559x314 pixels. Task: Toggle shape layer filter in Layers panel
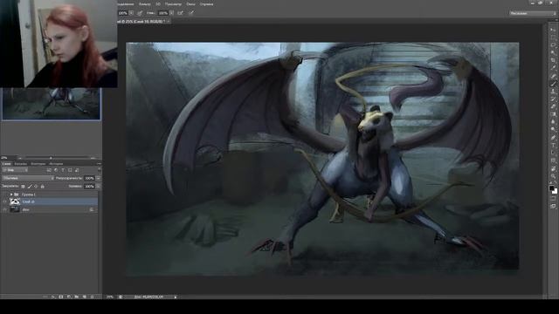[x=70, y=170]
